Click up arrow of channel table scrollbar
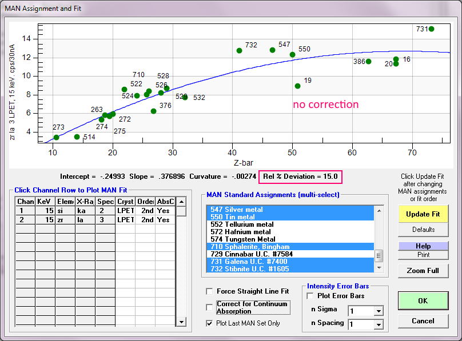The image size is (462, 341). pyautogui.click(x=181, y=202)
